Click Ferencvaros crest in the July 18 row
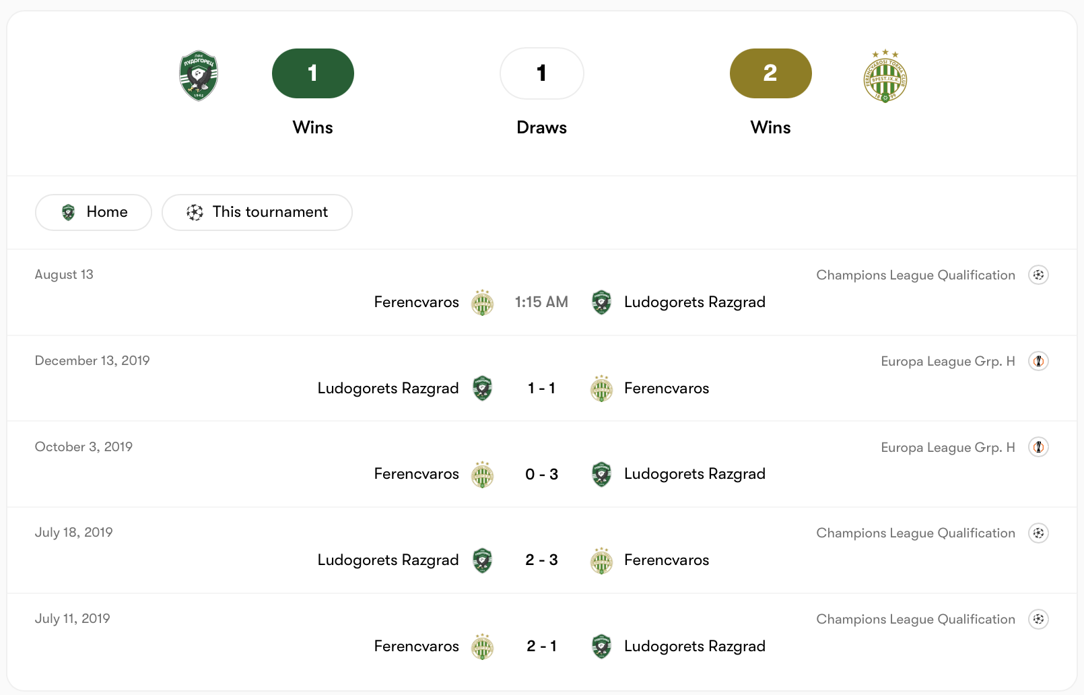This screenshot has height=695, width=1084. (x=602, y=560)
